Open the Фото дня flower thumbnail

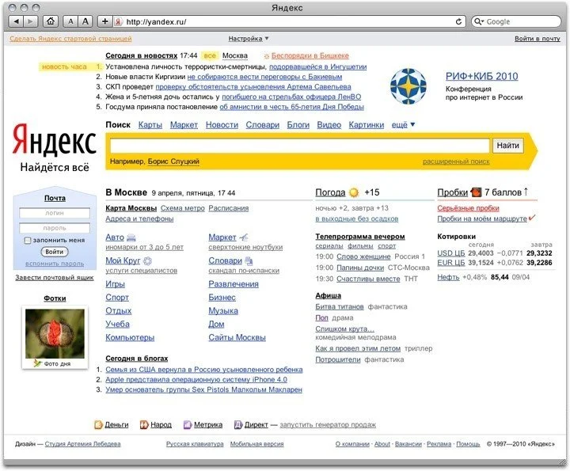pyautogui.click(x=55, y=333)
